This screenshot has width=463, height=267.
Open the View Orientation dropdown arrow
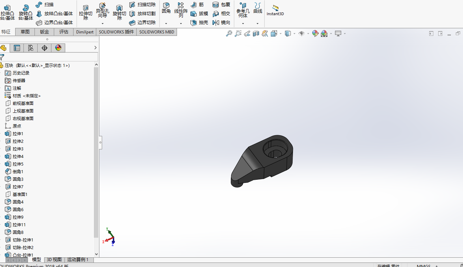coord(280,34)
